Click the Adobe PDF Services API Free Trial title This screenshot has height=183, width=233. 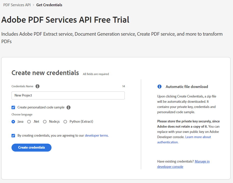tap(65, 20)
